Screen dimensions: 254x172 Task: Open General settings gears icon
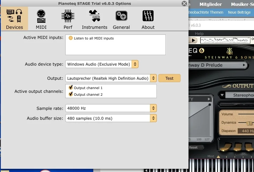[121, 16]
